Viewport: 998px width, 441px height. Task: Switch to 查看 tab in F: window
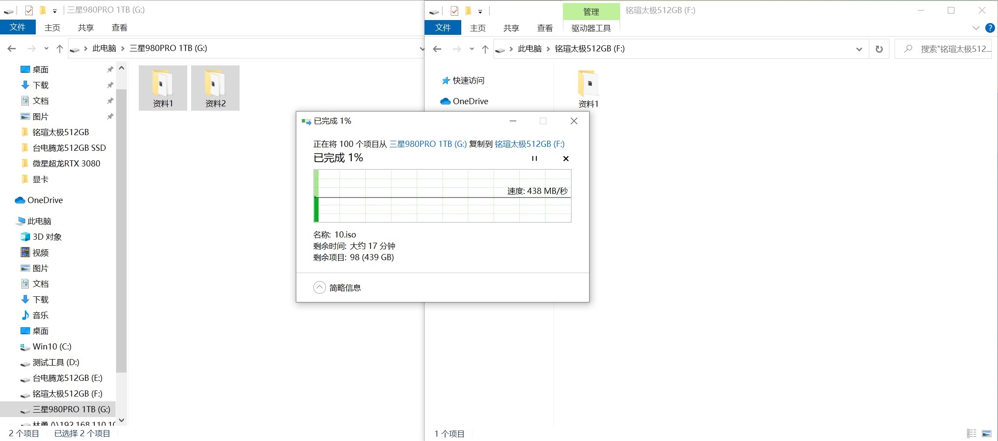545,28
